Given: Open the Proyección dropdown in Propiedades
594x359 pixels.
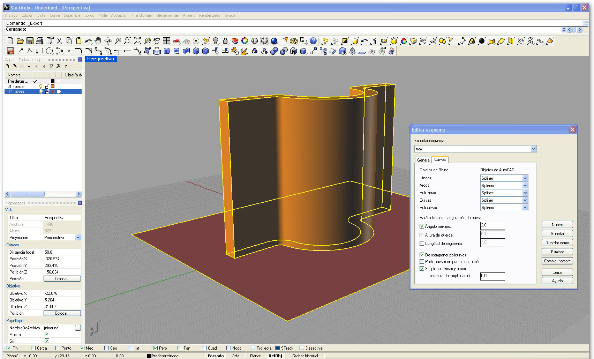Looking at the screenshot, I should 78,238.
